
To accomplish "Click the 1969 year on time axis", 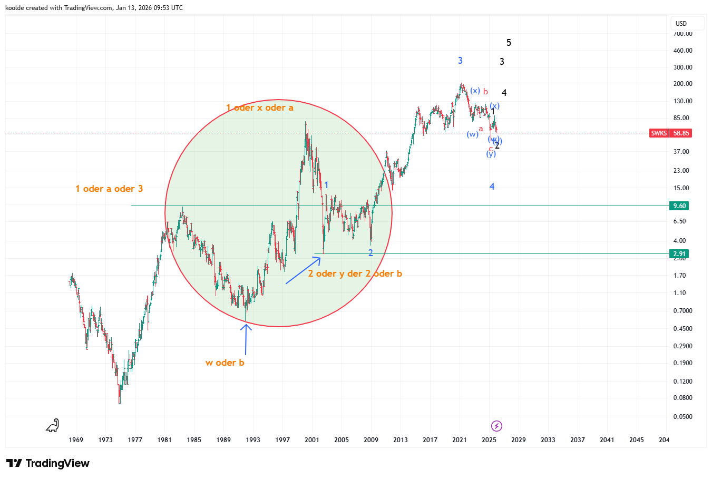I will 76,439.
